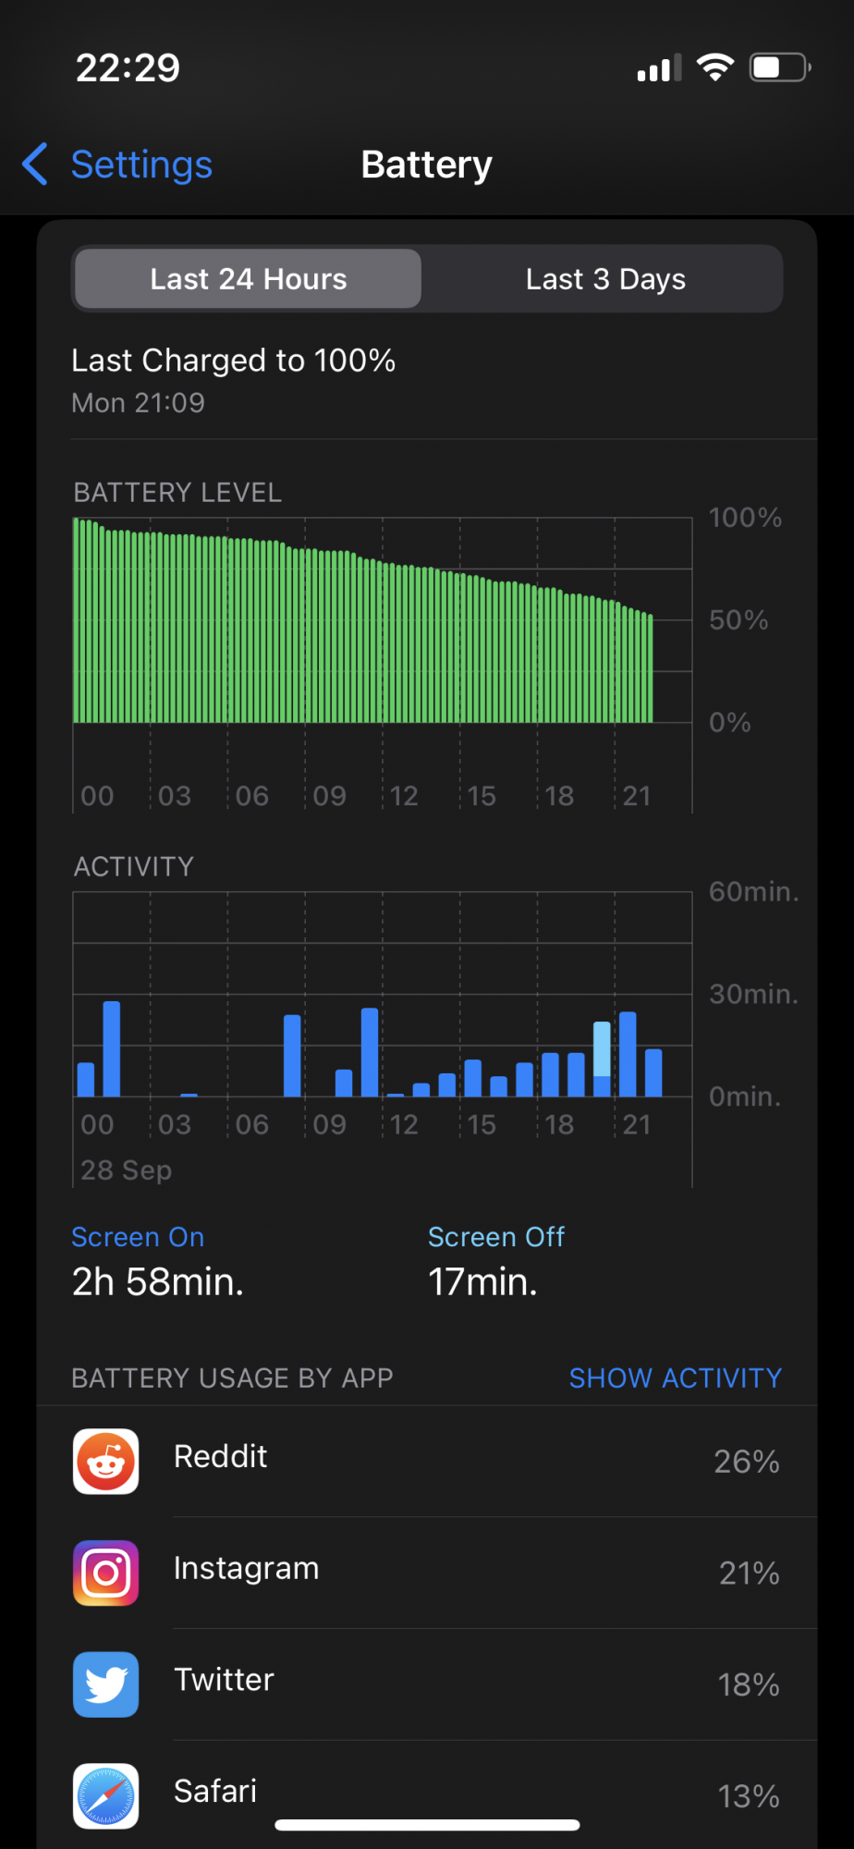The height and width of the screenshot is (1849, 854).
Task: Tap the Screen Off 17min. value
Action: pyautogui.click(x=482, y=1282)
